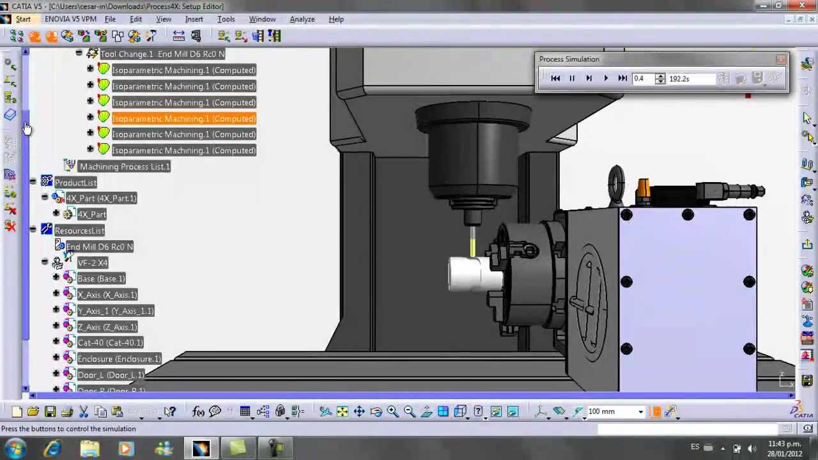Image resolution: width=818 pixels, height=460 pixels.
Task: Click the simulation step size field 0.4
Action: pos(644,79)
